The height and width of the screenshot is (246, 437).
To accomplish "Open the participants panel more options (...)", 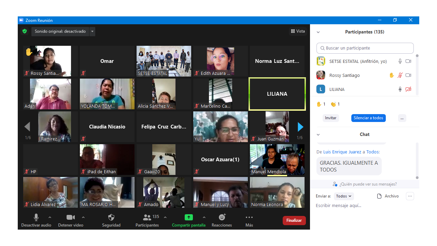I will click(x=402, y=118).
